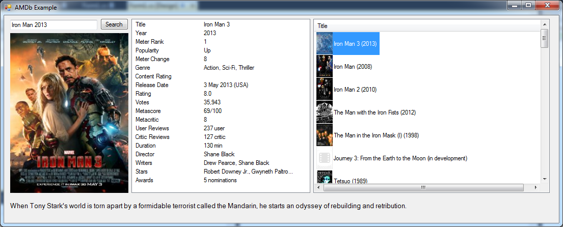Viewport: 563px width, 227px height.
Task: Focus the search box containing Iron Man 2013
Action: click(53, 25)
